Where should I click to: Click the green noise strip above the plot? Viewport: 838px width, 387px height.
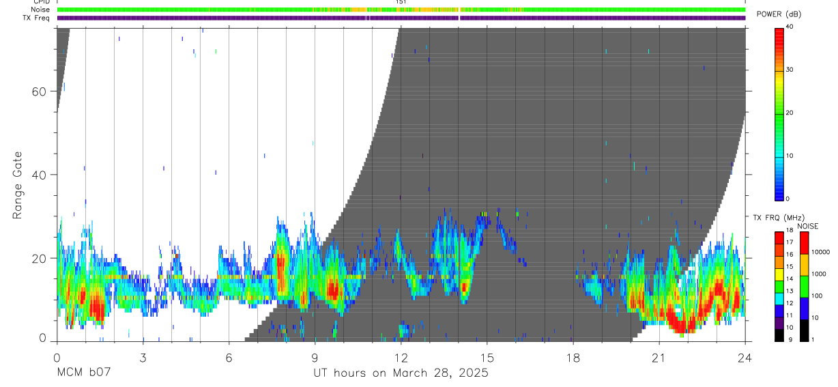coord(401,10)
